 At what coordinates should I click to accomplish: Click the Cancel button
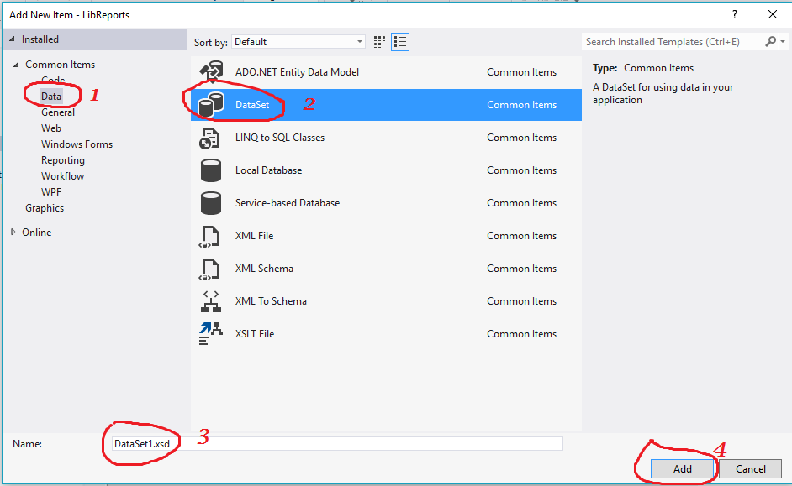pos(749,468)
